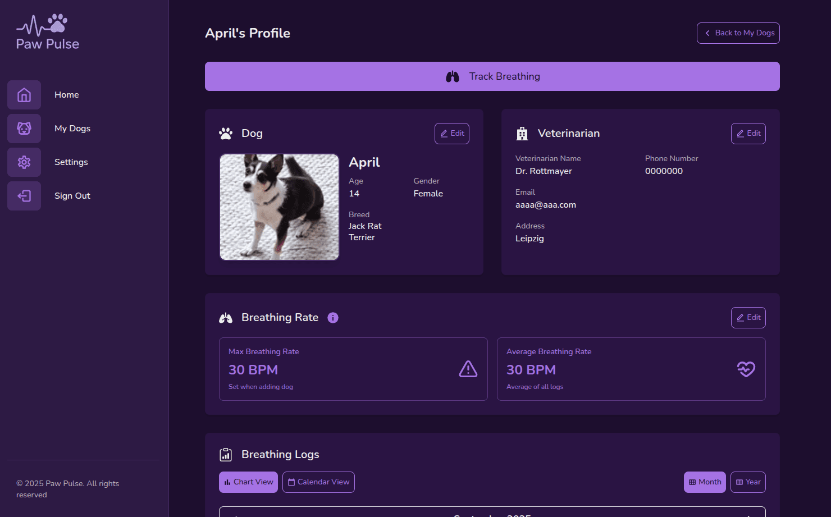Click the heart pulse icon on Average Rate
831x517 pixels.
[746, 369]
